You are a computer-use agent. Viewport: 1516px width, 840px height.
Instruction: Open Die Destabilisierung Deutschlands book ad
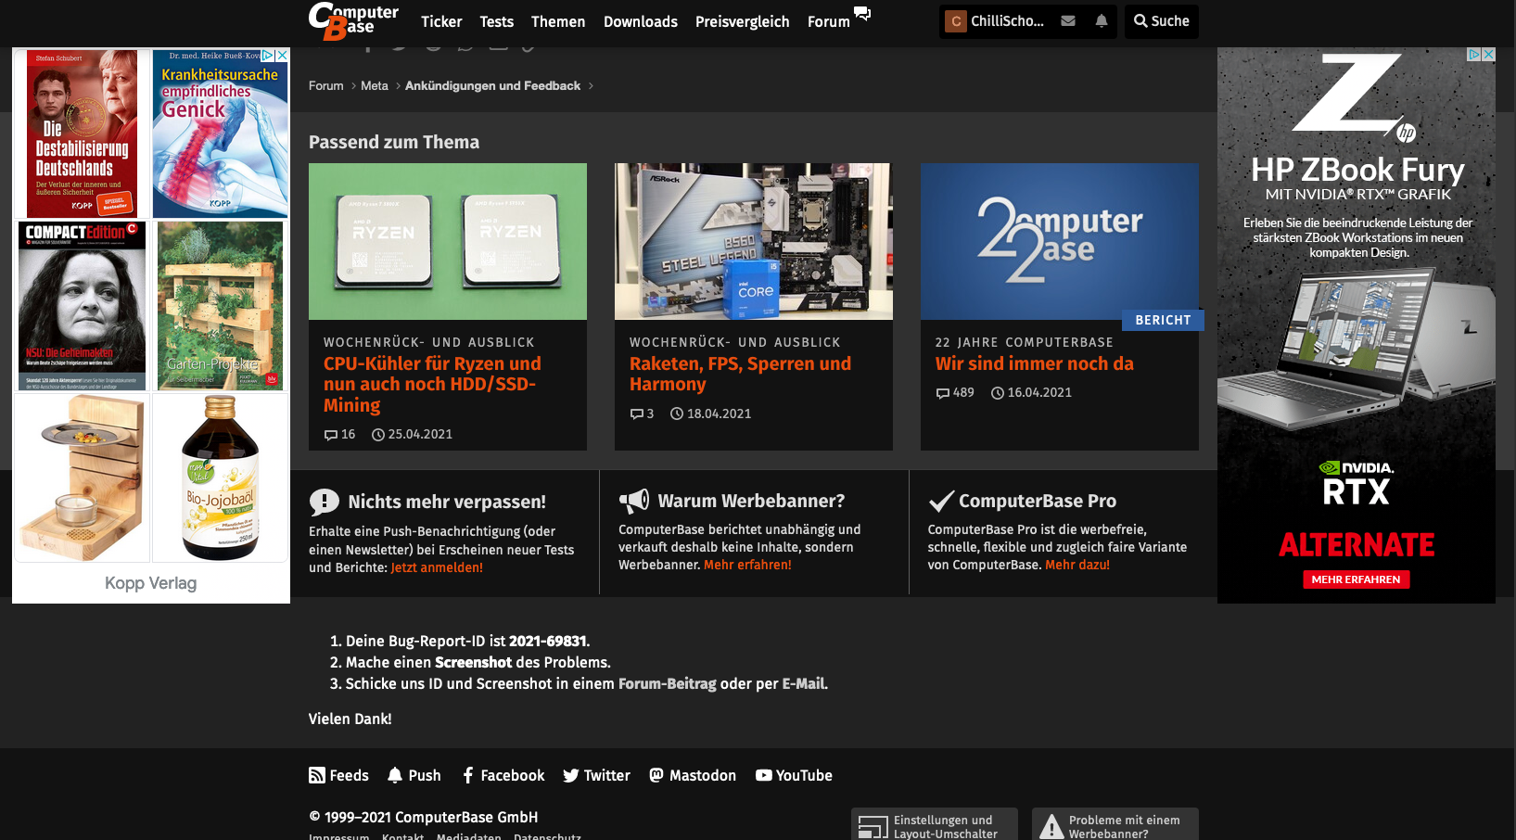(x=82, y=134)
